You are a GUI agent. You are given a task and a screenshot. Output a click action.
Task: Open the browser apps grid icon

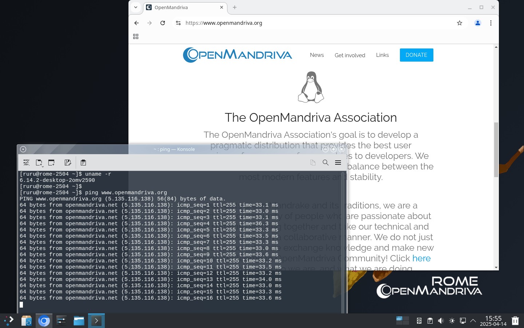coord(136,36)
